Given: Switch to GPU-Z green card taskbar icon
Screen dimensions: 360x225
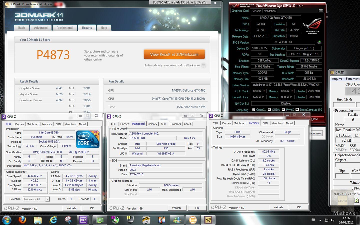Looking at the screenshot, I should click(x=100, y=220).
